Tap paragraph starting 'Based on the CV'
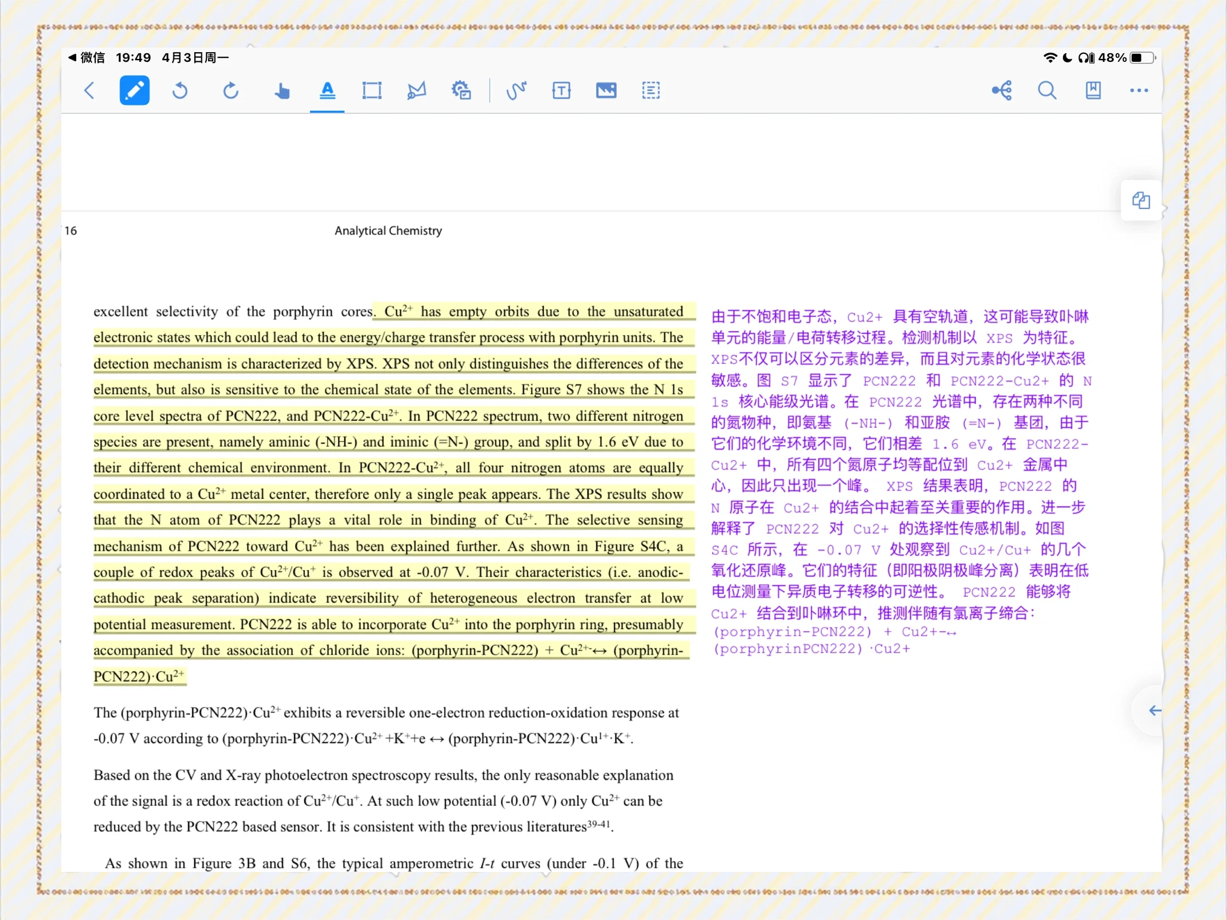The height and width of the screenshot is (920, 1227). (383, 801)
